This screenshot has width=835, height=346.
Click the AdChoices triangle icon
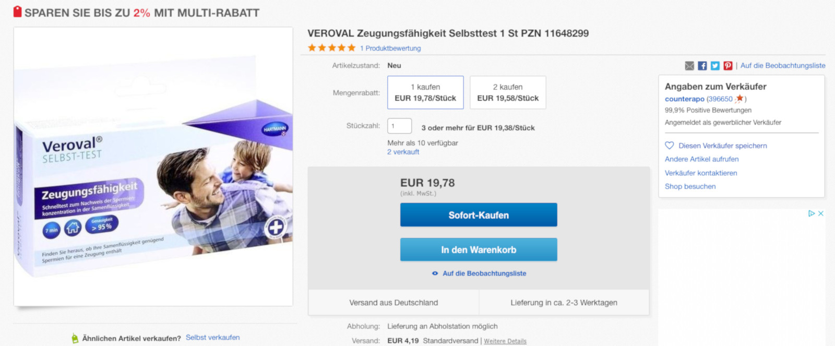tap(812, 213)
